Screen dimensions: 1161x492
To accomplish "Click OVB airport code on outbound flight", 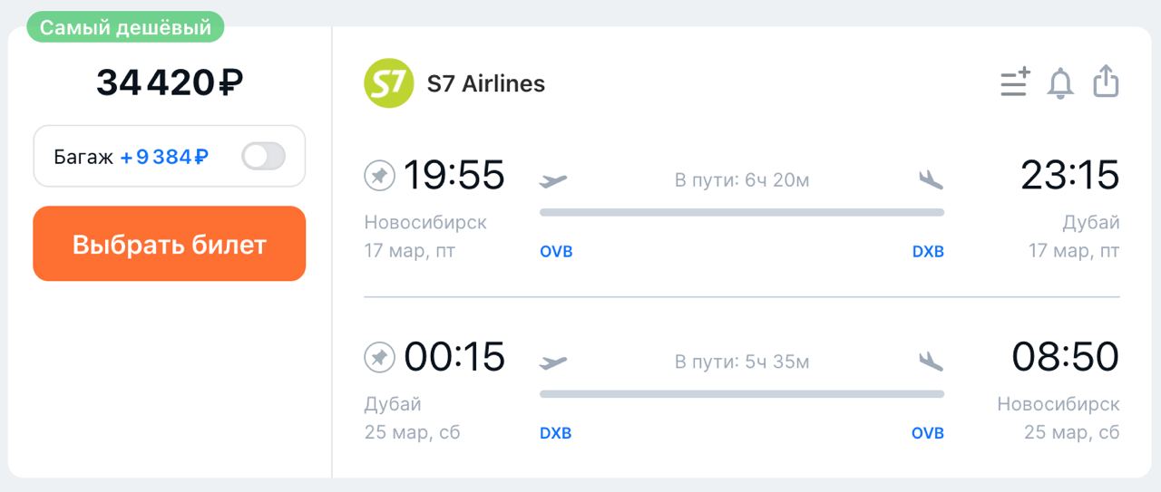I will (x=556, y=252).
